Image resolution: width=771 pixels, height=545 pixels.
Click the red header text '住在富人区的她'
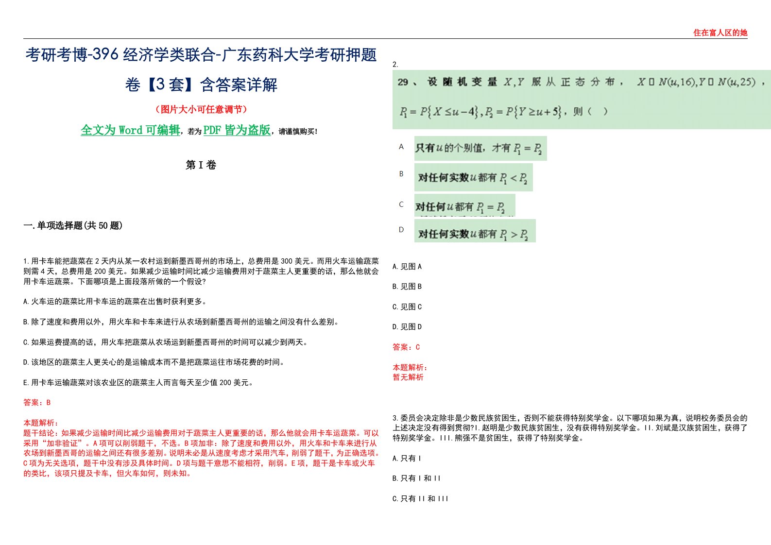[x=720, y=33]
